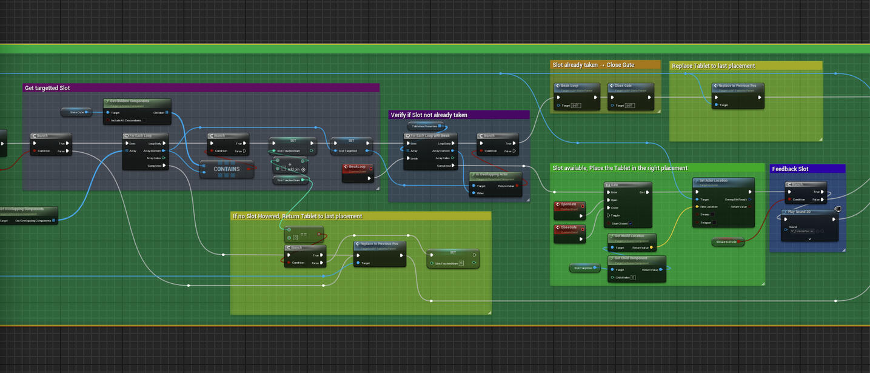Click the Break Loop icon under Slot already taken

[558, 86]
